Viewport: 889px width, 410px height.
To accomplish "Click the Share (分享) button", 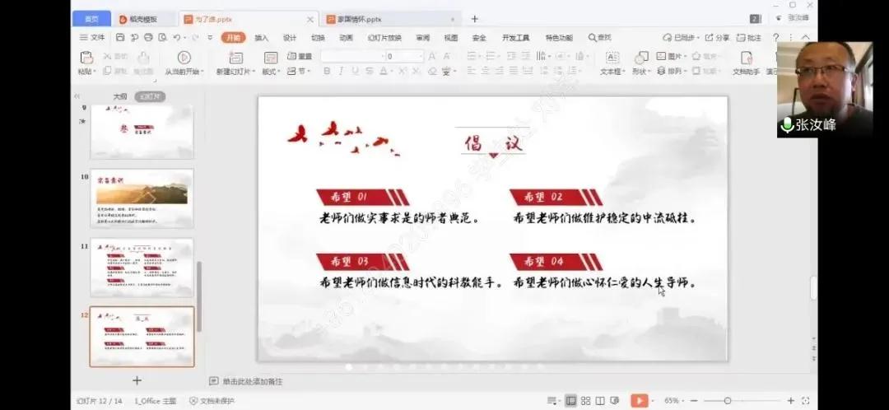I will tap(717, 37).
